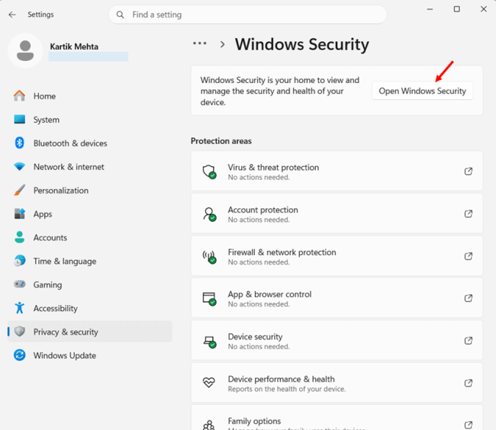Click Family options external-link icon
Screen dimensions: 496x430
[x=469, y=425]
